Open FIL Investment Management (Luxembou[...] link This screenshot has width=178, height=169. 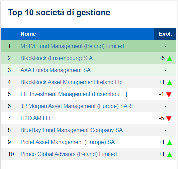(x=74, y=94)
